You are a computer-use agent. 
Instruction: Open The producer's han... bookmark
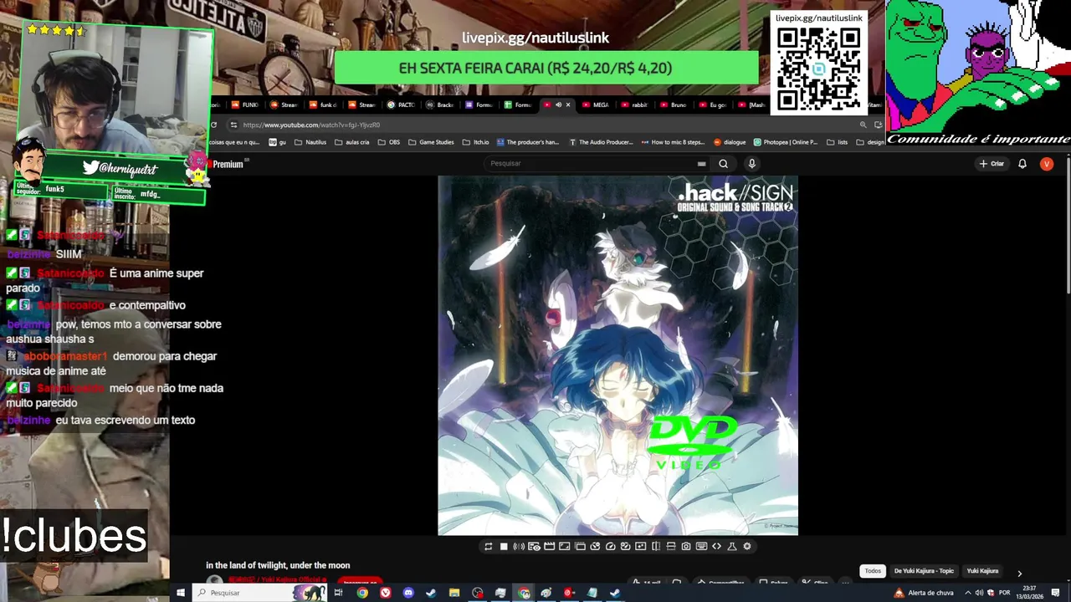point(528,142)
